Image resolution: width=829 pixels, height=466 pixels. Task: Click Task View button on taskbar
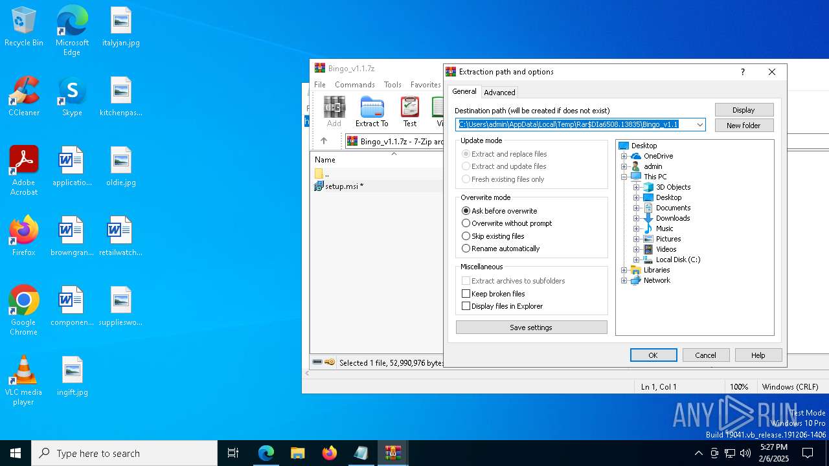(x=233, y=453)
